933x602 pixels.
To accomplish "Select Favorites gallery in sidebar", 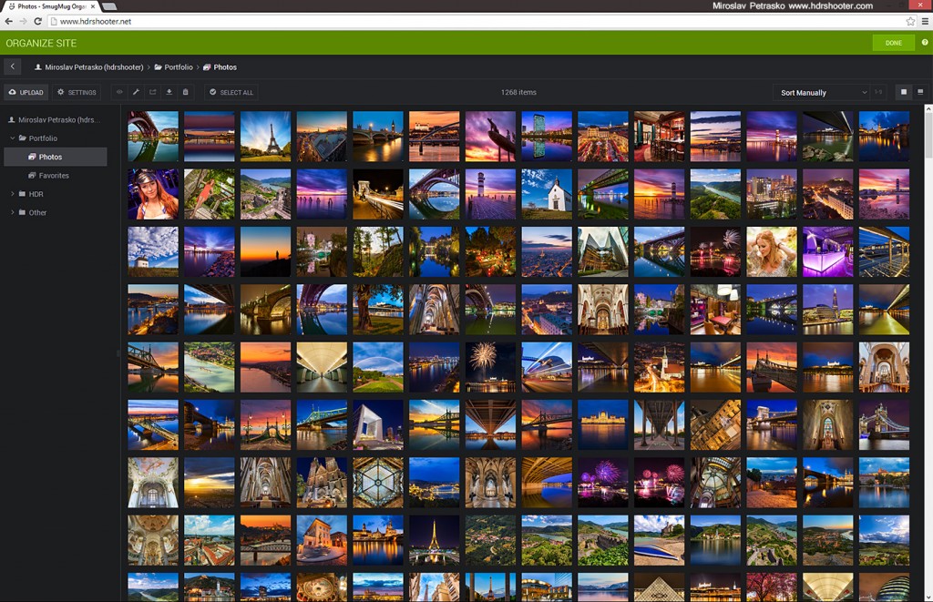I will [x=54, y=175].
